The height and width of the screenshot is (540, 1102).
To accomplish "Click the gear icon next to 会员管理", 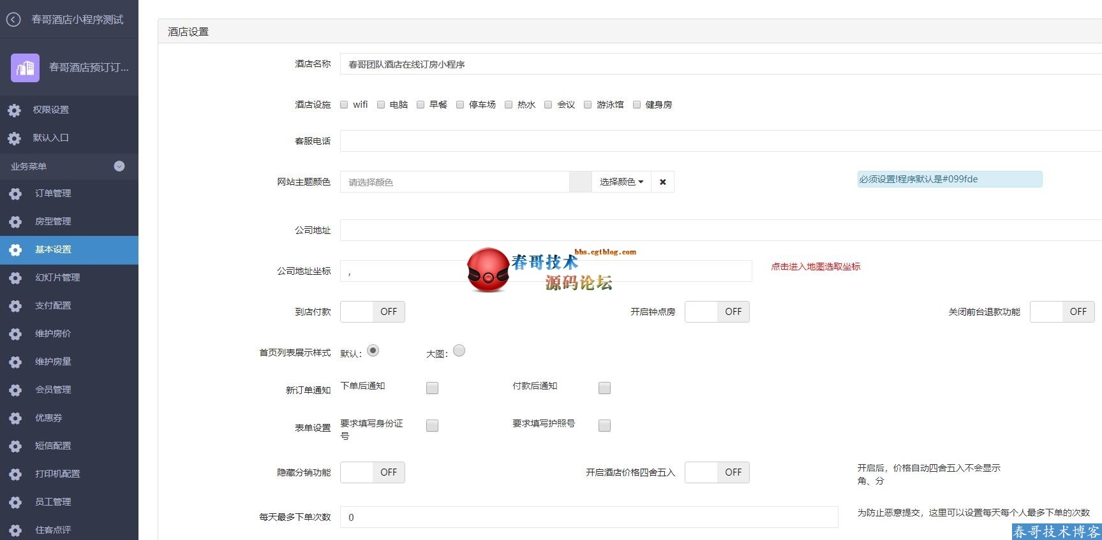I will (15, 390).
